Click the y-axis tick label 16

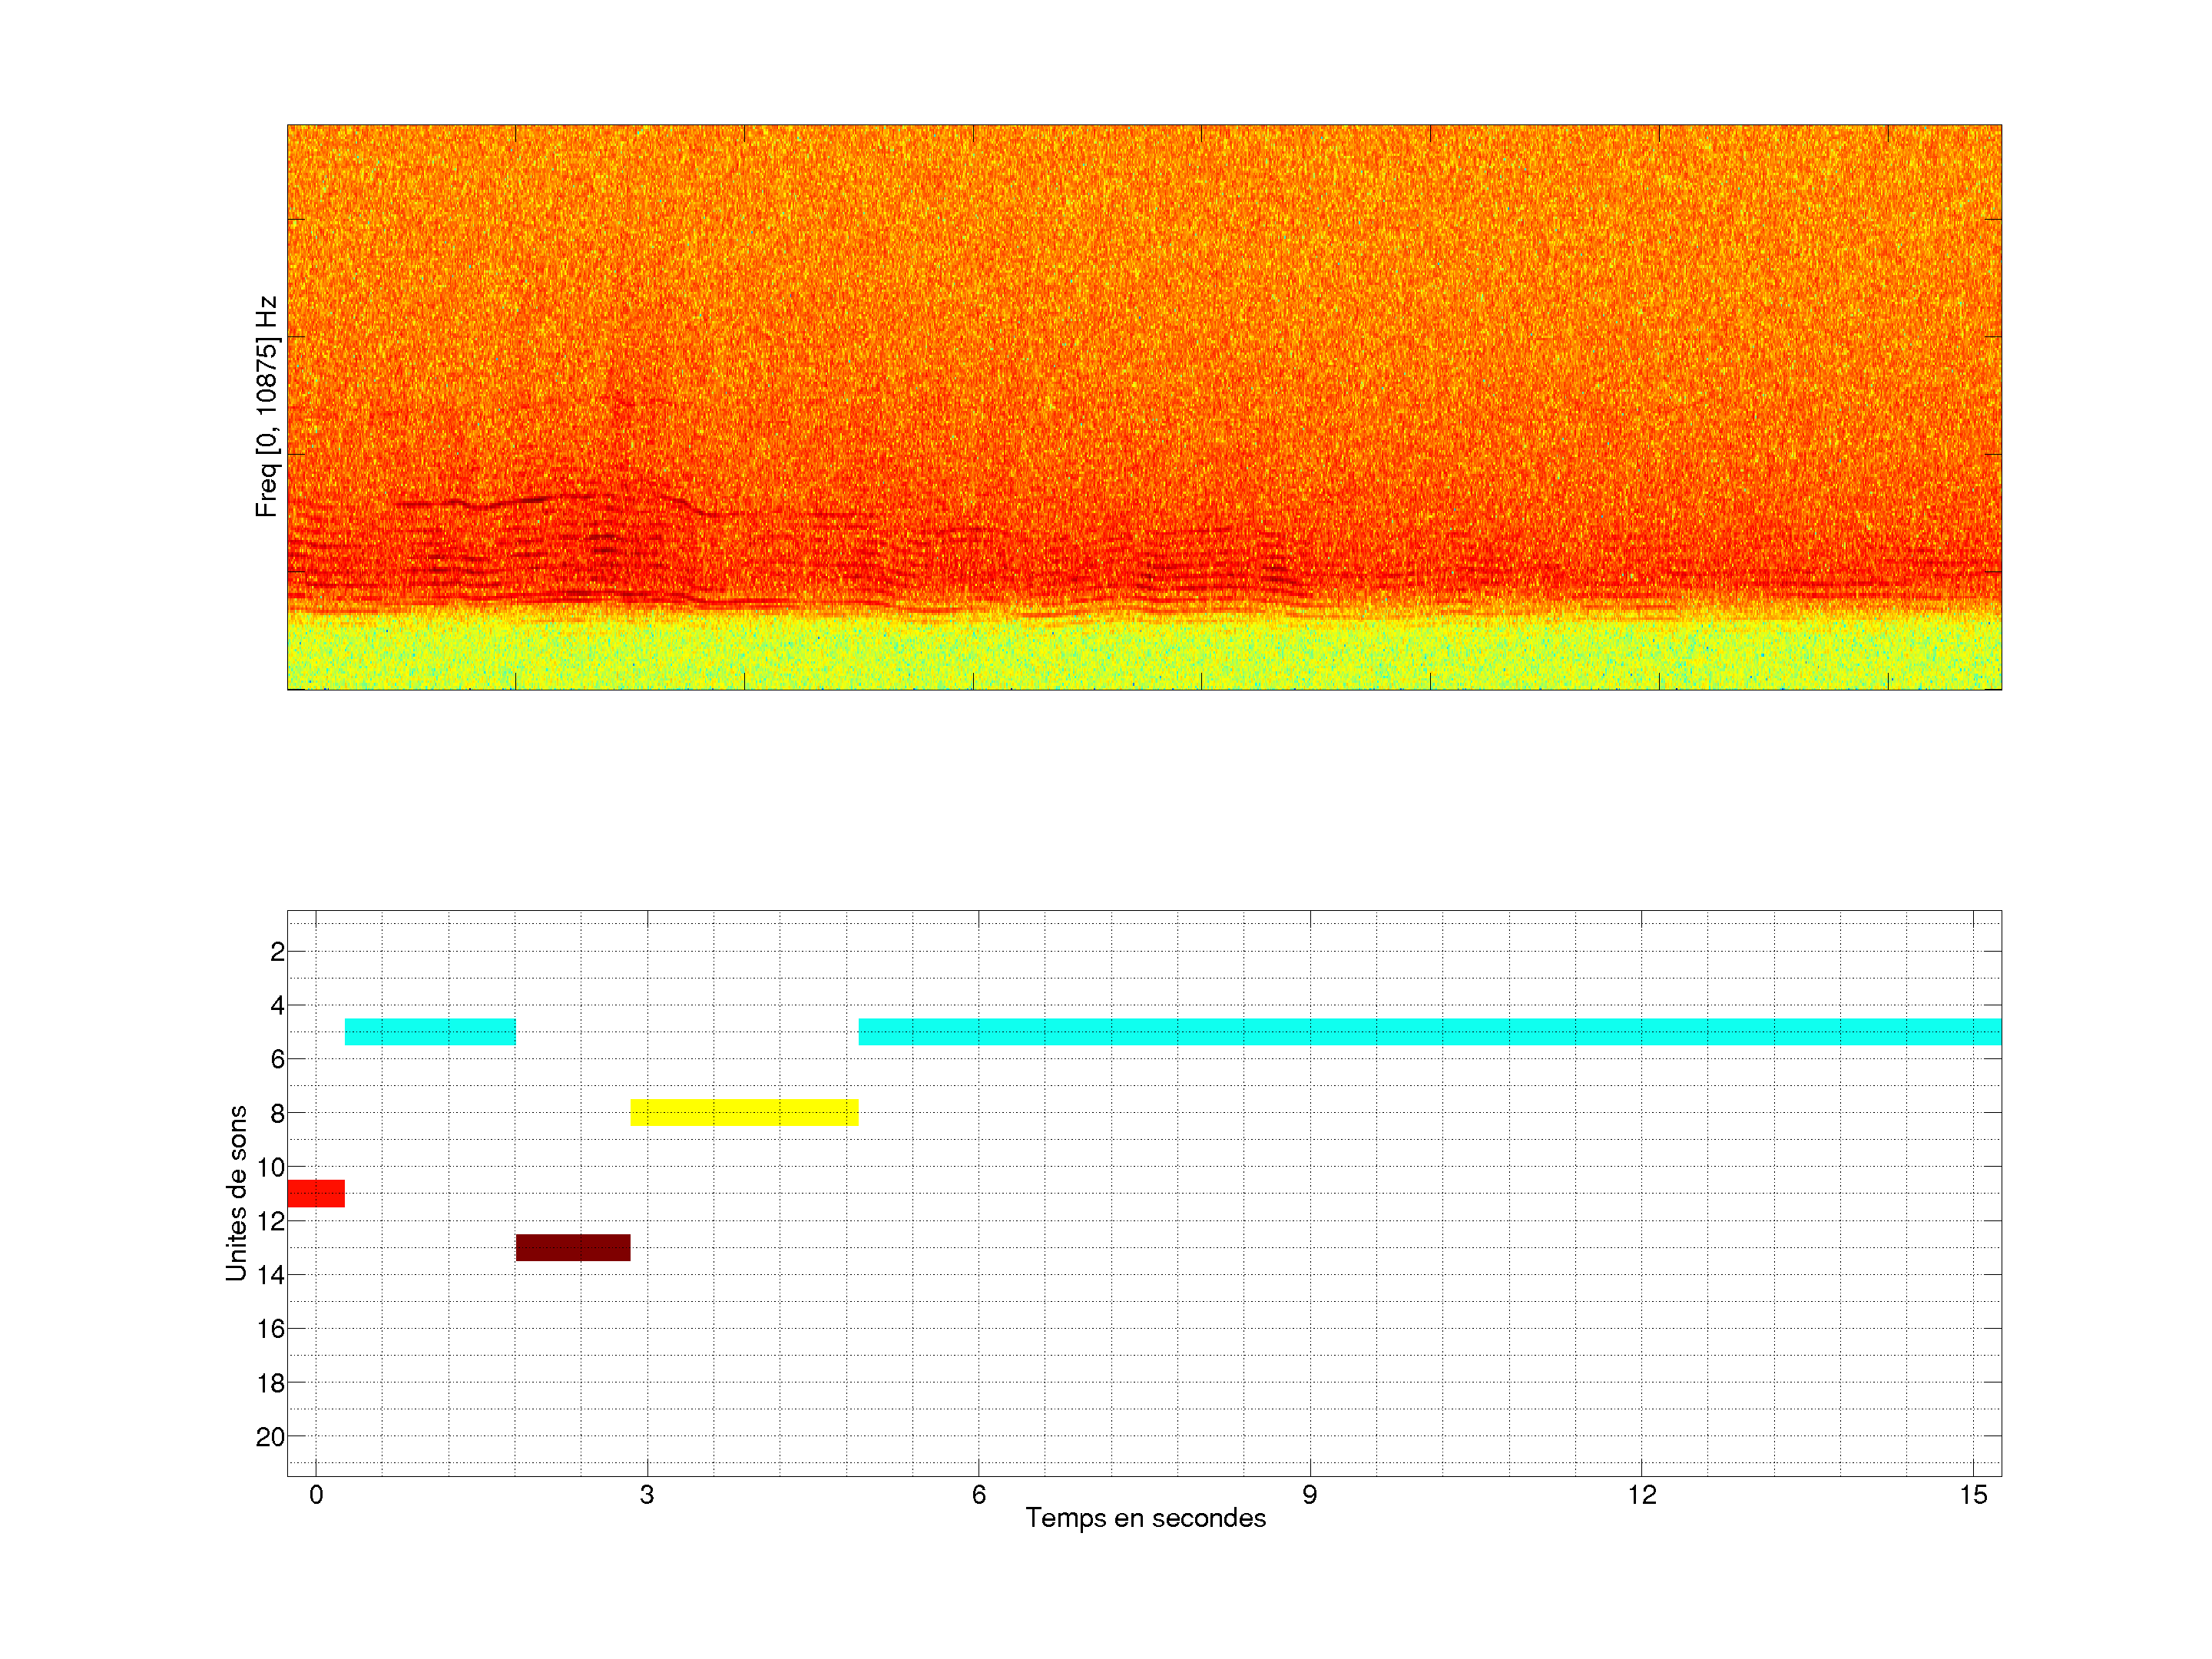click(x=270, y=1329)
